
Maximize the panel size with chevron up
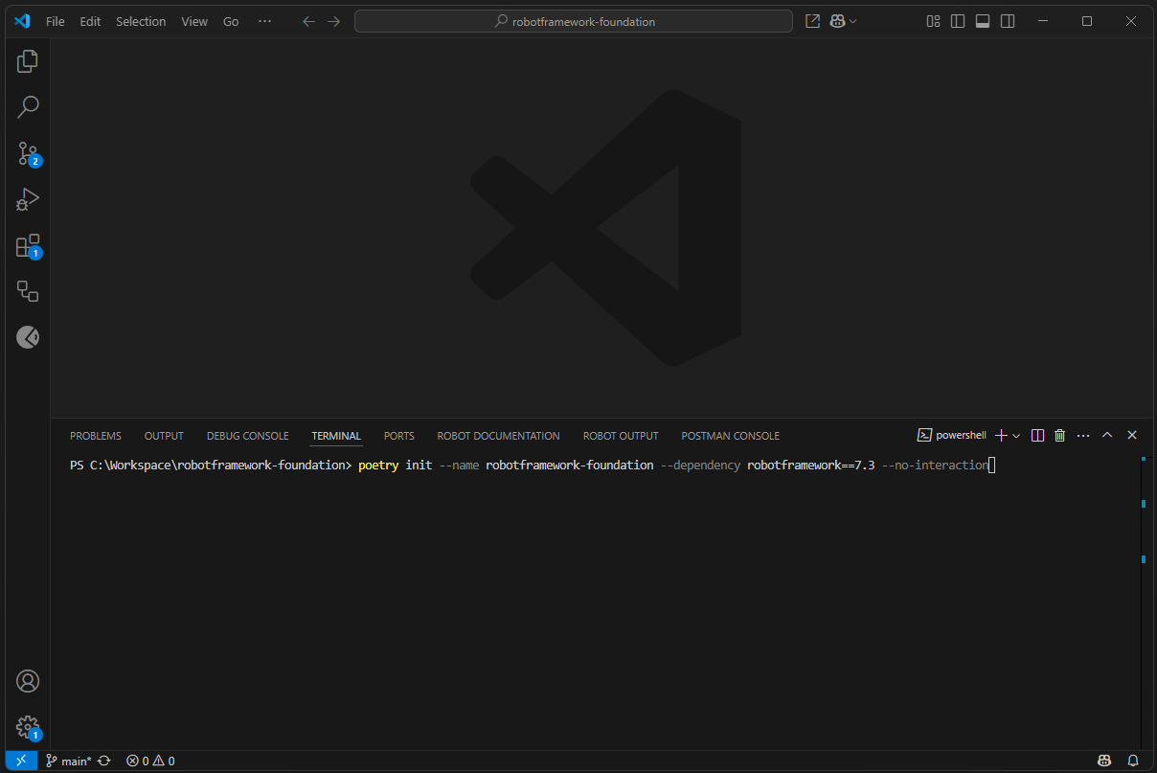[1107, 435]
